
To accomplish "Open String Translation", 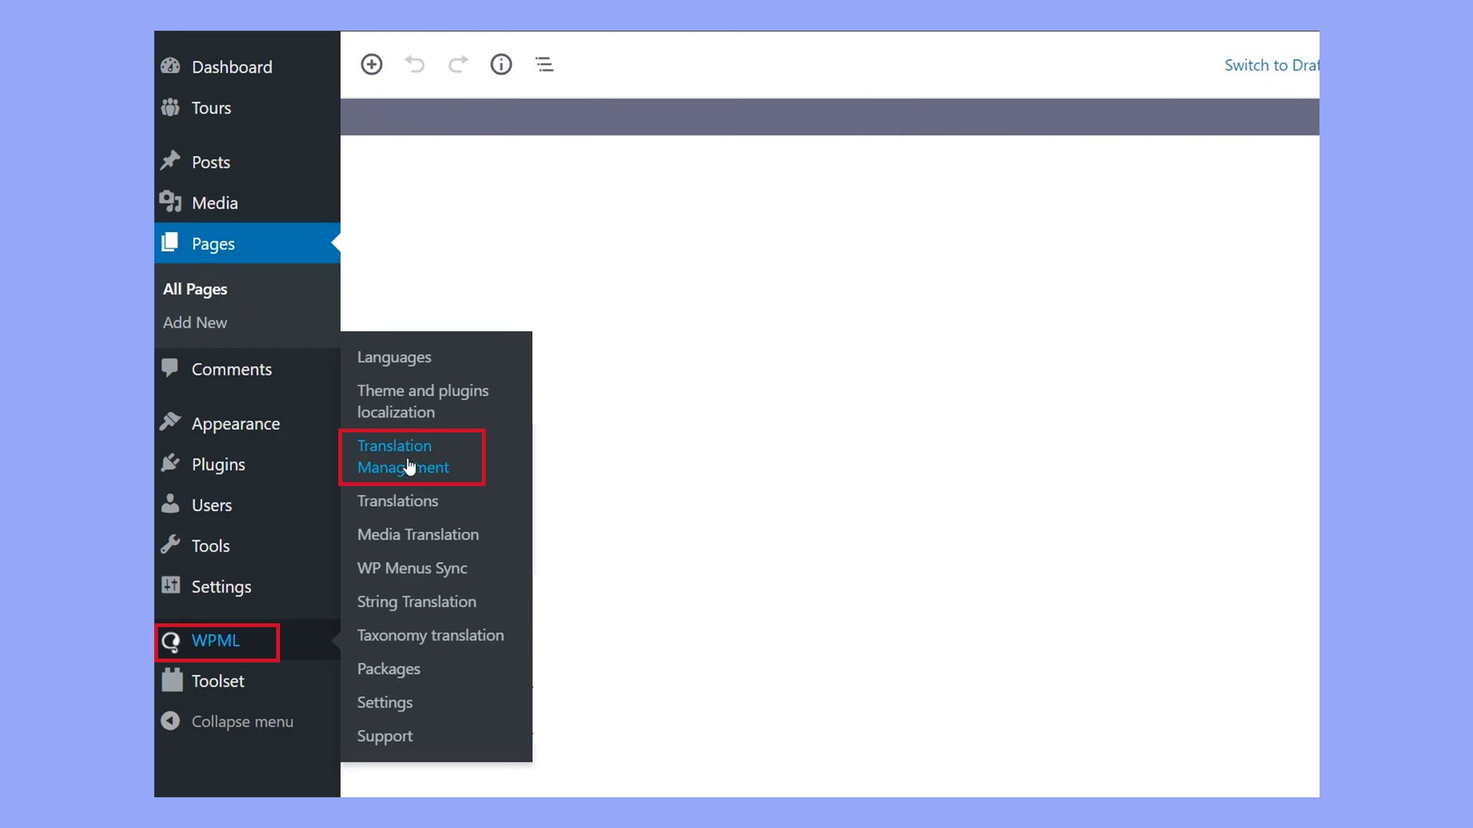I will point(416,602).
